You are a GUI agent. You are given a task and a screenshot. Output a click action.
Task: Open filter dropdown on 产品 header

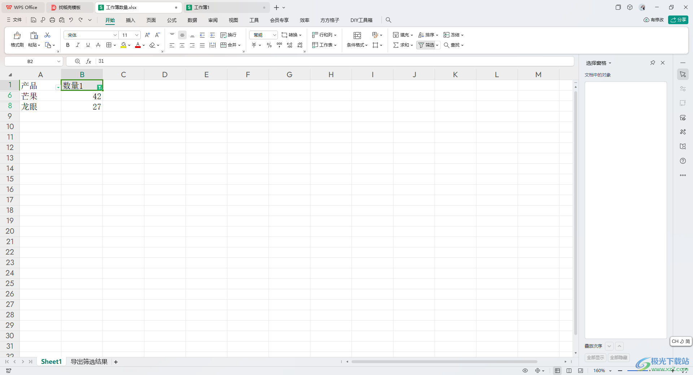click(58, 88)
